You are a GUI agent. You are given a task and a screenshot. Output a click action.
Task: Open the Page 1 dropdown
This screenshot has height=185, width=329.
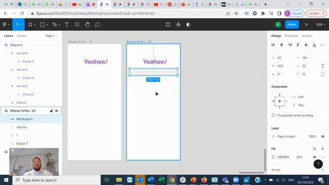click(x=51, y=36)
